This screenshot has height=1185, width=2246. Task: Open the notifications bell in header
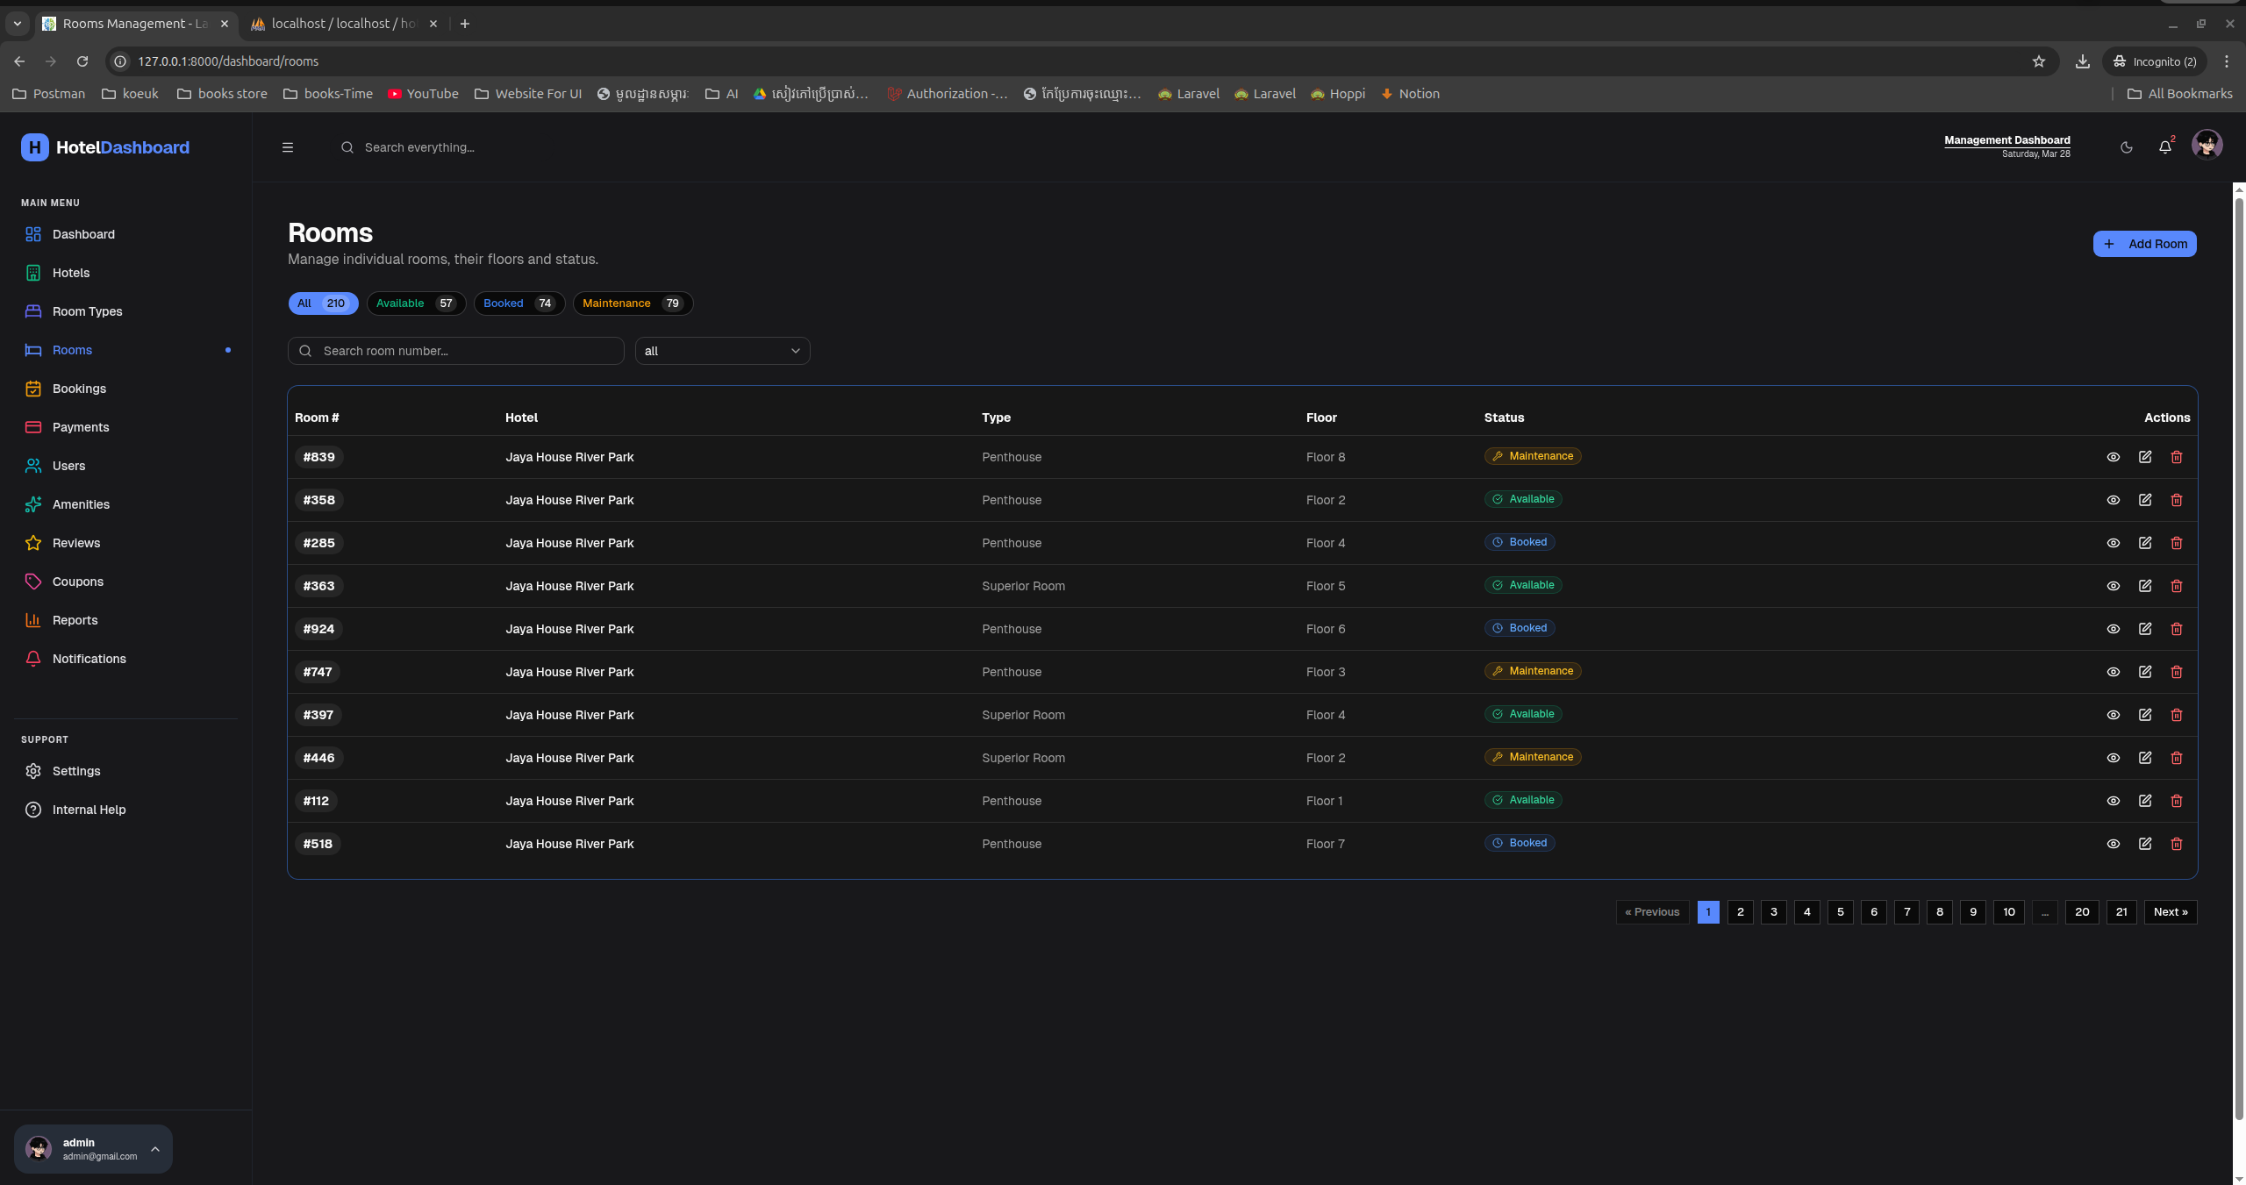(x=2165, y=146)
